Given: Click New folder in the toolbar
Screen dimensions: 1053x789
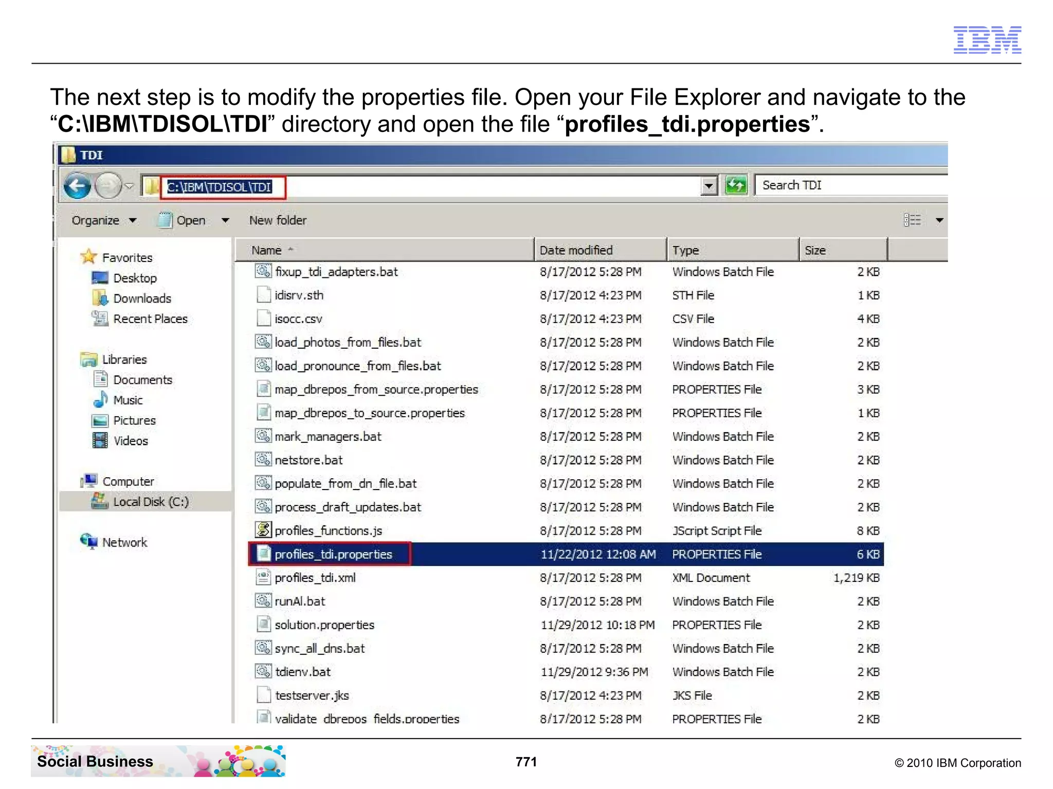Looking at the screenshot, I should (278, 220).
